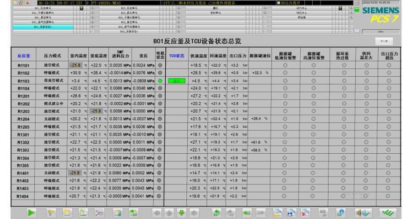
Task: Expand hierarchy arrow next to B01_反应单元
Action: [x=92, y=8]
